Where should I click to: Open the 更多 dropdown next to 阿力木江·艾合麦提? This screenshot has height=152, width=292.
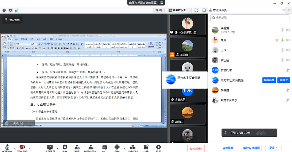[x=284, y=80]
